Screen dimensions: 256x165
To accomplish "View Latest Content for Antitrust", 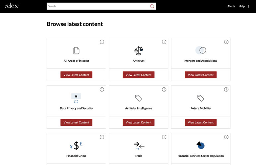I will [x=138, y=75].
